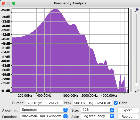
Task: Click the green full-screen window button
Action: coord(14,3)
